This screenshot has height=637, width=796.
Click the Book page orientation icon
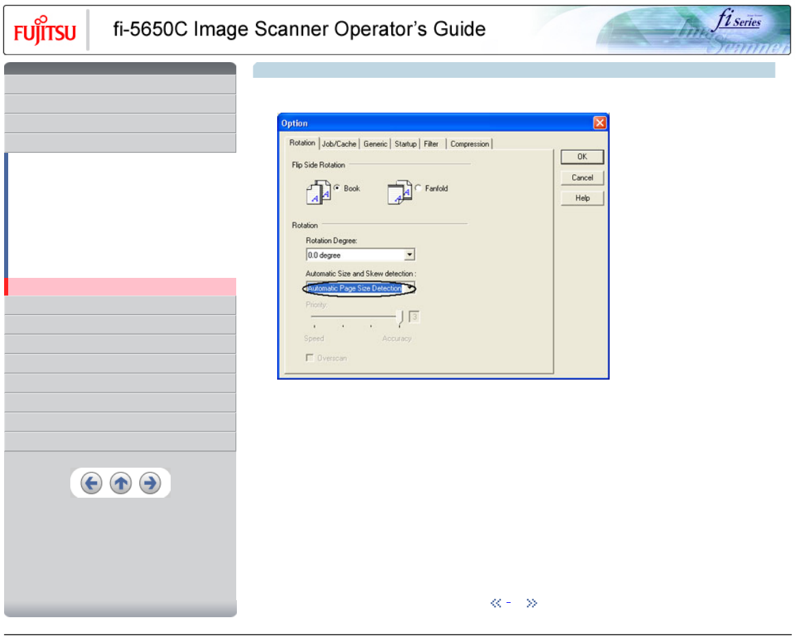coord(318,192)
